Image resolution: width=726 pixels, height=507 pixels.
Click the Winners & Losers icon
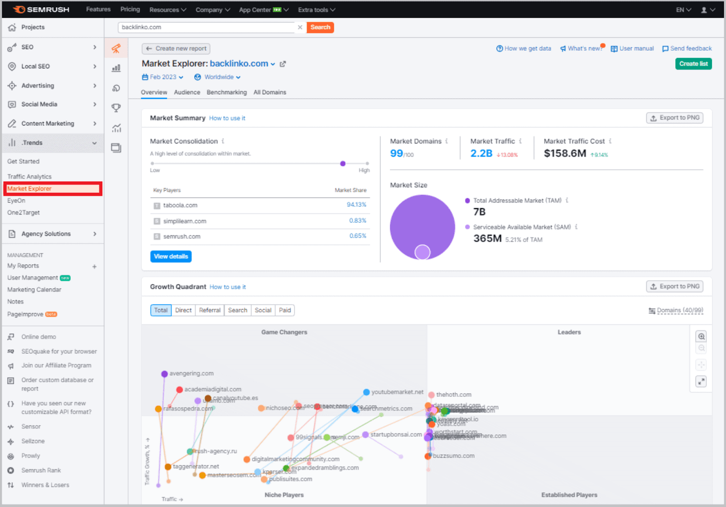(x=11, y=485)
